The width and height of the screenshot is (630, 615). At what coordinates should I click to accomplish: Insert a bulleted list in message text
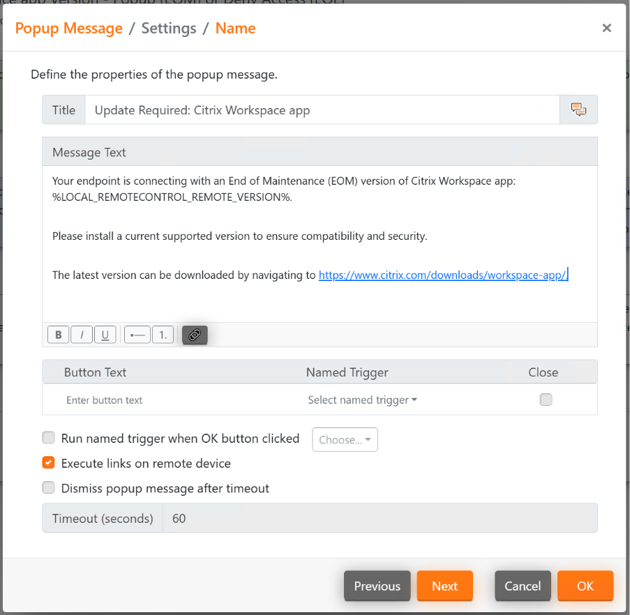tap(137, 335)
